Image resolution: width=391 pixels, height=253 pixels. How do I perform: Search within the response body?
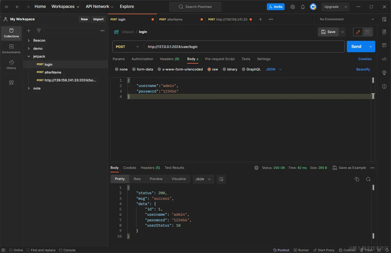click(368, 179)
